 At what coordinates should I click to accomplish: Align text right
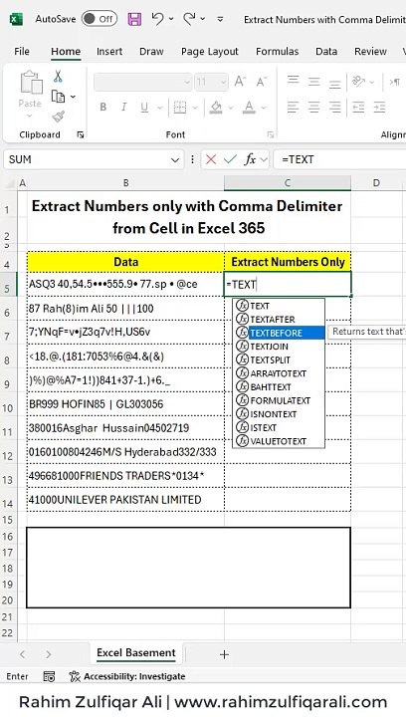tap(334, 107)
